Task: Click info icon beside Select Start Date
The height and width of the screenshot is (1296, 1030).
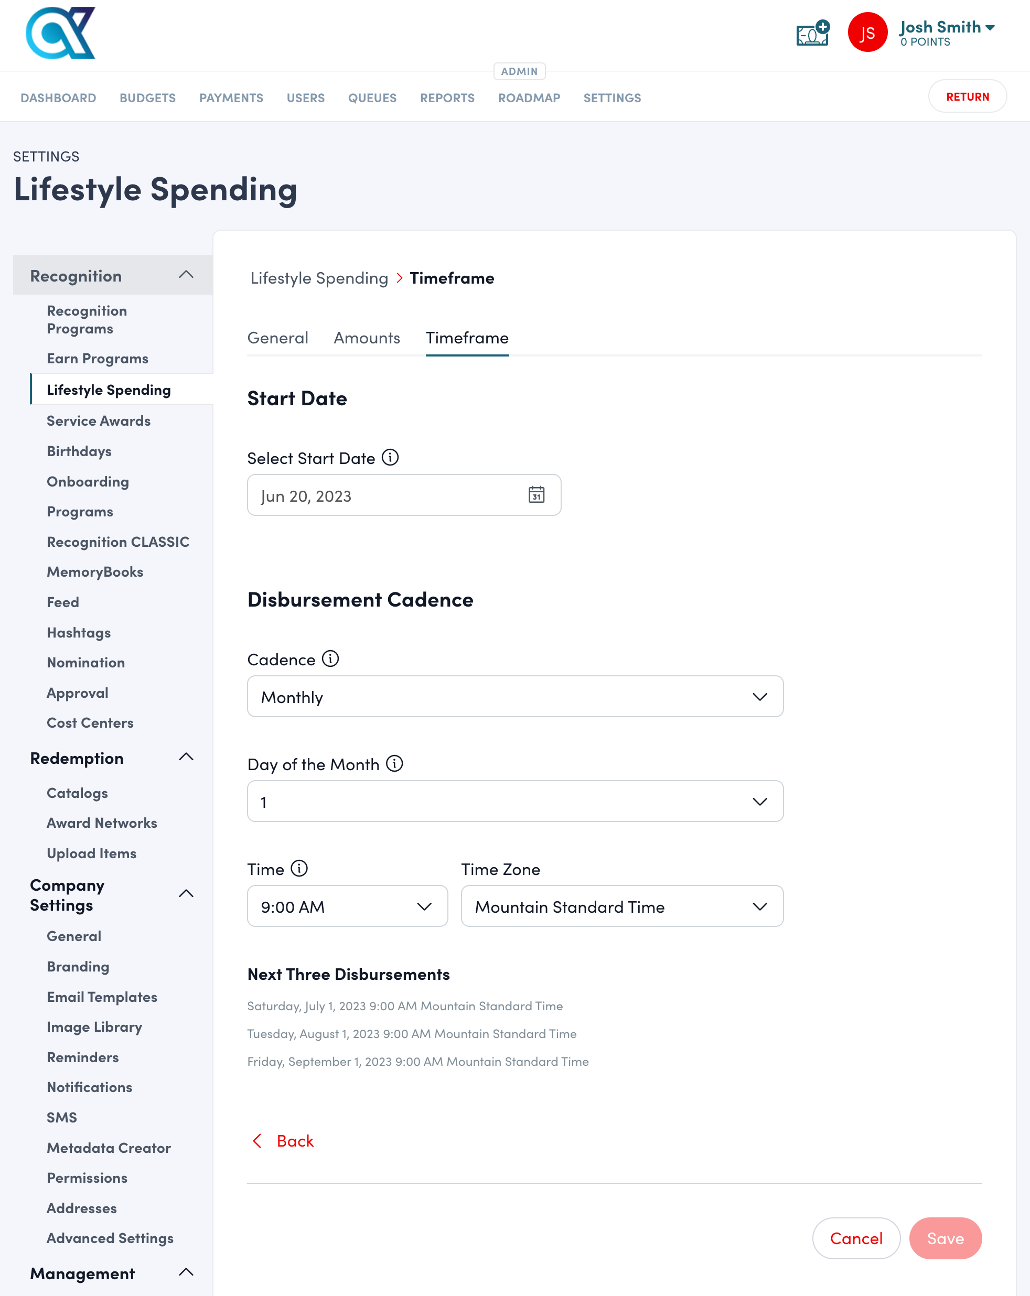Action: (390, 458)
